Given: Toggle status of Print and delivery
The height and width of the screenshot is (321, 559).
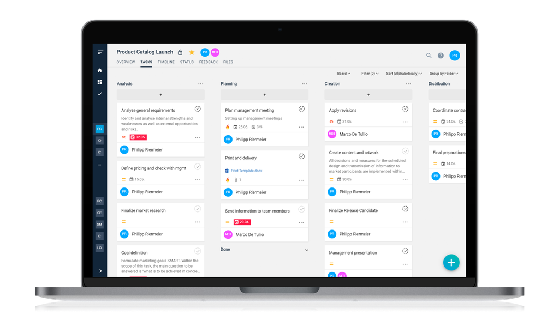Looking at the screenshot, I should (x=301, y=156).
